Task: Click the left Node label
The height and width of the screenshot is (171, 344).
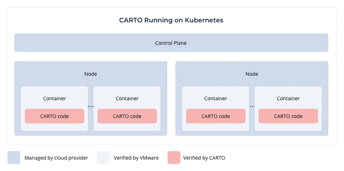Action: [x=91, y=74]
